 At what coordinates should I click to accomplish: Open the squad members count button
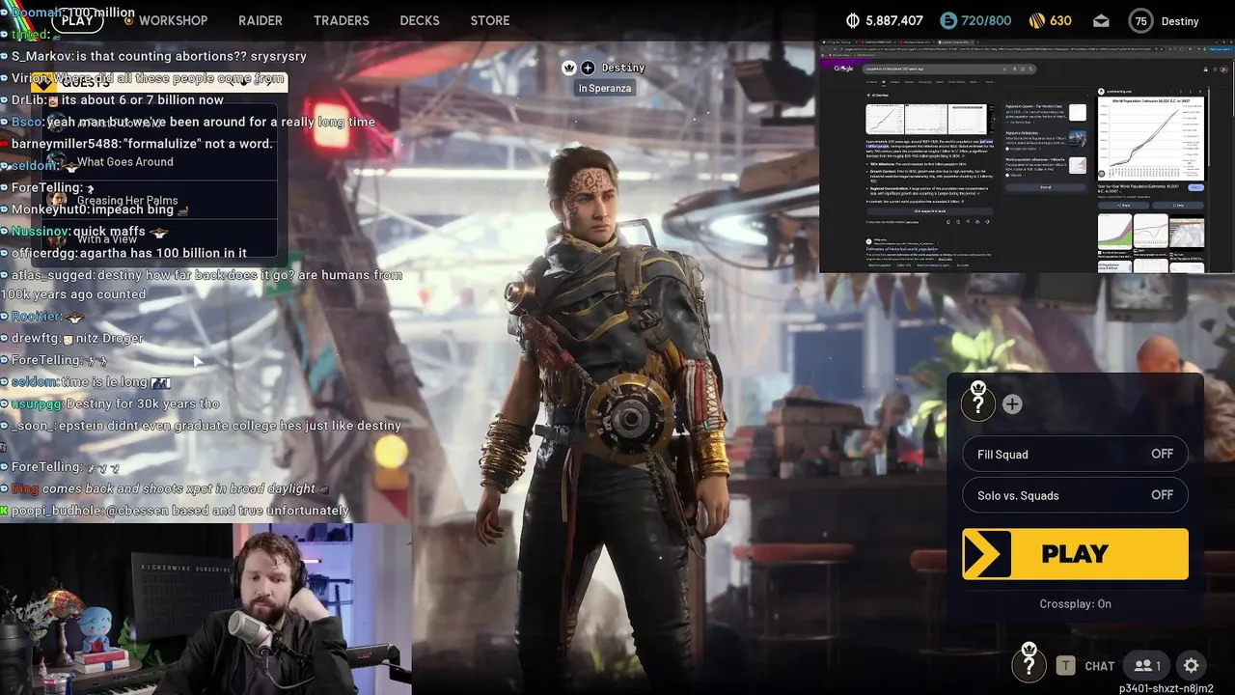1147,665
